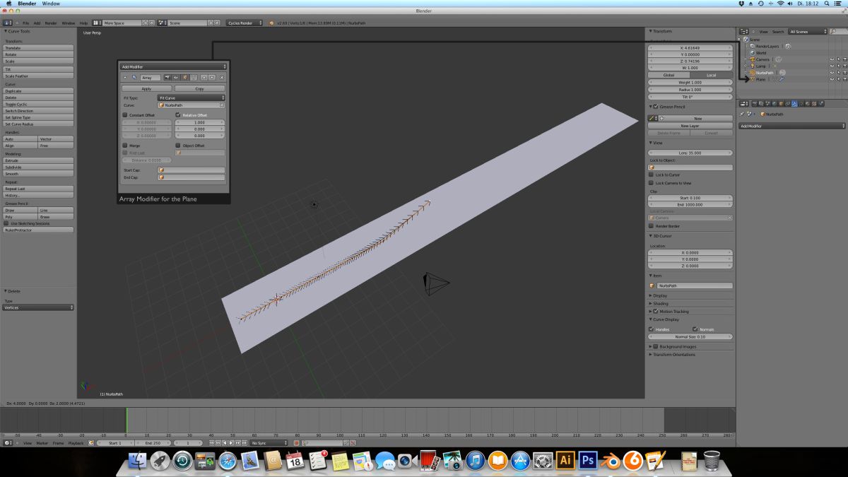Open the Properties editor type icon
Viewport: 848px width, 477px height.
point(744,103)
